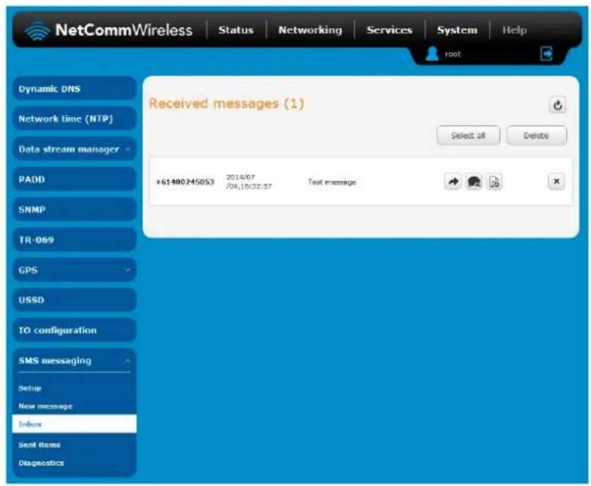Open the System menu
The width and height of the screenshot is (591, 486).
point(457,30)
